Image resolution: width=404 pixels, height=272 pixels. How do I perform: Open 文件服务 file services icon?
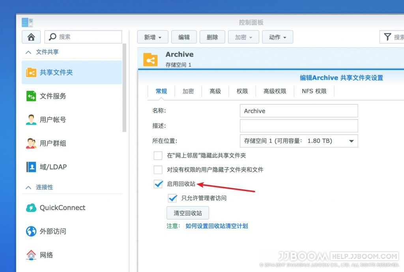[31, 96]
